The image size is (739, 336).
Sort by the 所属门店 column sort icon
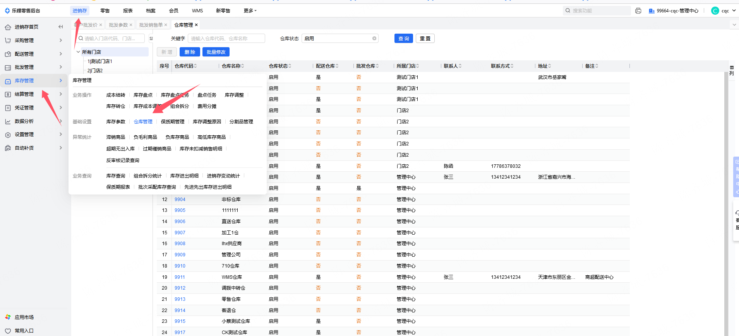point(418,66)
